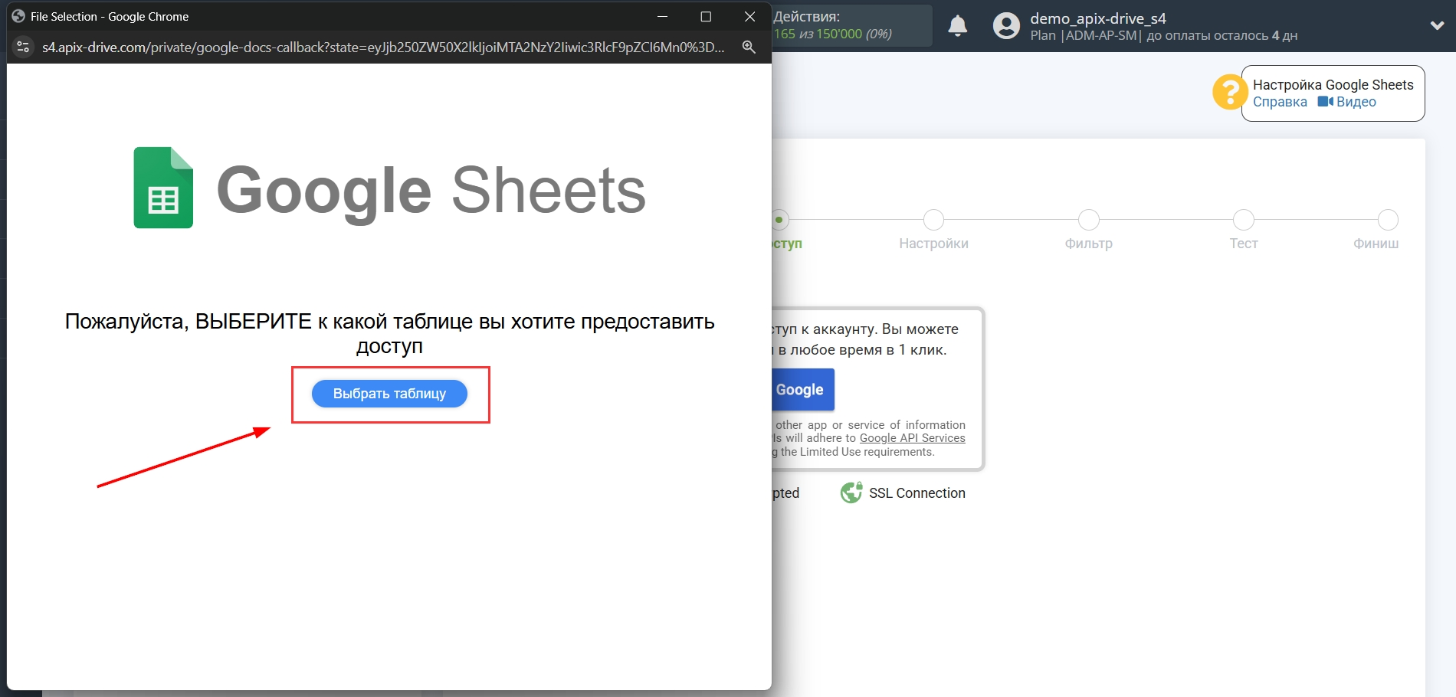The image size is (1456, 697).
Task: Click the Тест step circle marker
Action: (1244, 220)
